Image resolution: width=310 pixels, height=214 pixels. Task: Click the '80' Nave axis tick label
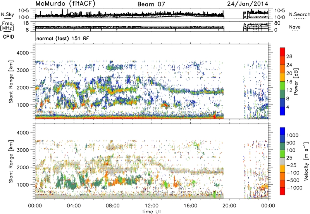(x=277, y=23)
